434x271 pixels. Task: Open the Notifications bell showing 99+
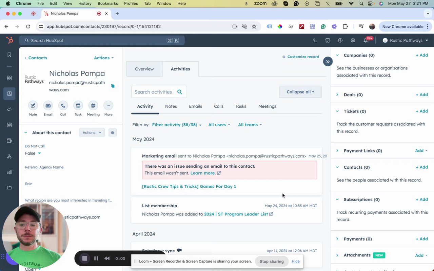[366, 40]
